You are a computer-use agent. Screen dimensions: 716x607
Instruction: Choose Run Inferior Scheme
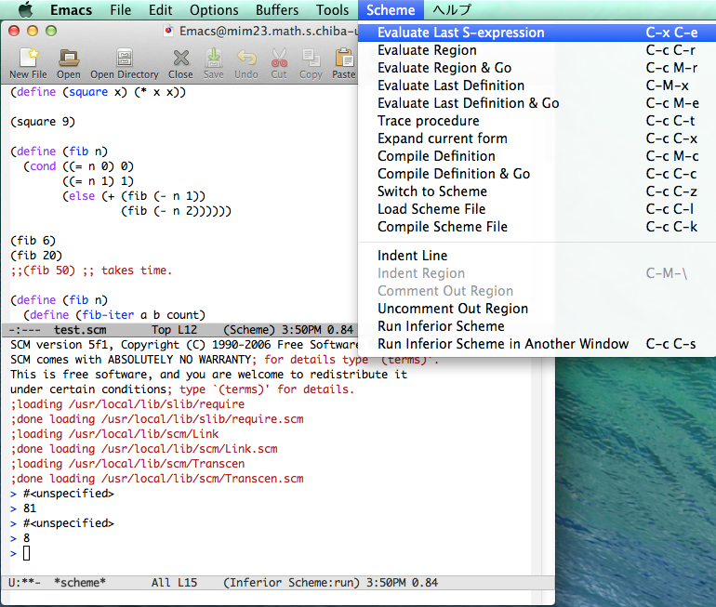point(537,326)
